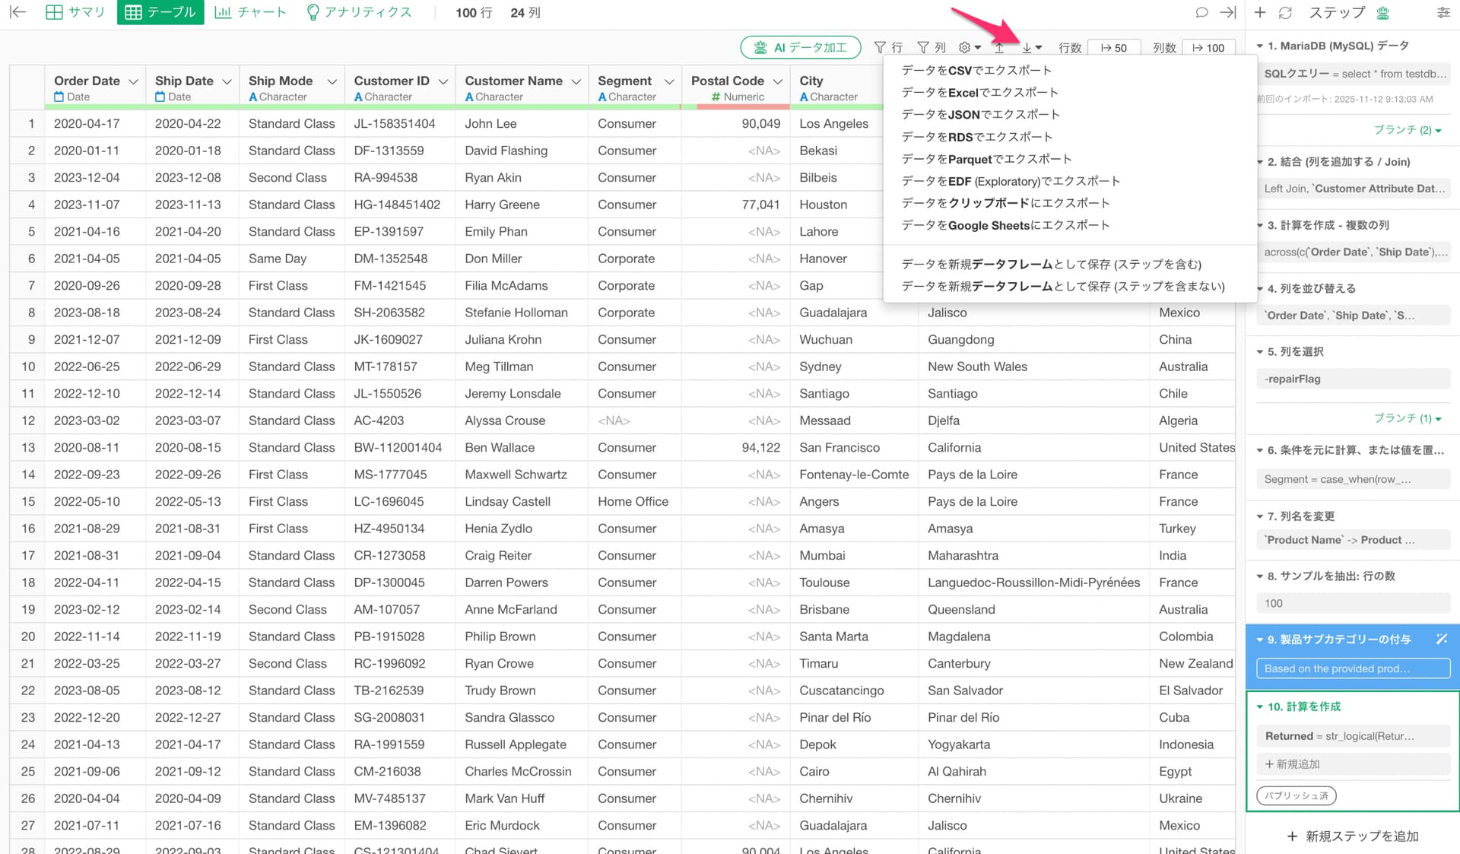Click the AI データ加工 button
The height and width of the screenshot is (854, 1460).
[800, 47]
